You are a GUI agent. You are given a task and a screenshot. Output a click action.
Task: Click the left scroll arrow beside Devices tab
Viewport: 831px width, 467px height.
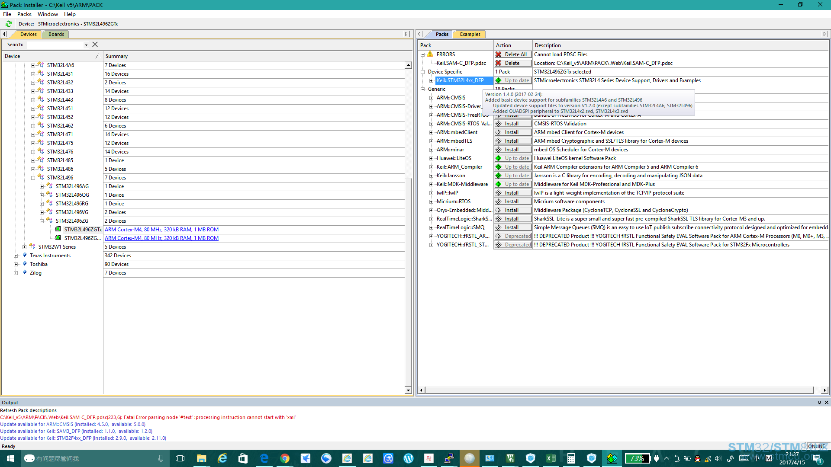[4, 34]
